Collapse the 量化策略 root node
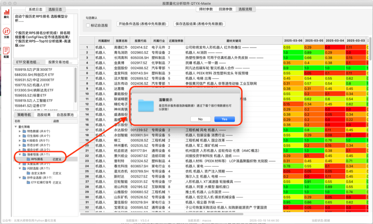Image resolution: width=373 pixels, height=224 pixels. pyautogui.click(x=16, y=127)
